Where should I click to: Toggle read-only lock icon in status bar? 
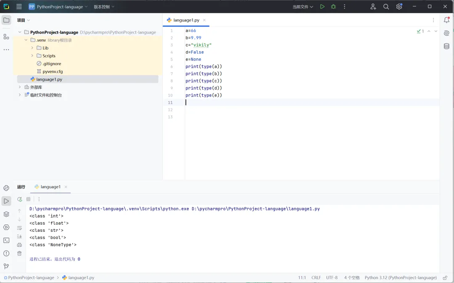tap(445, 278)
